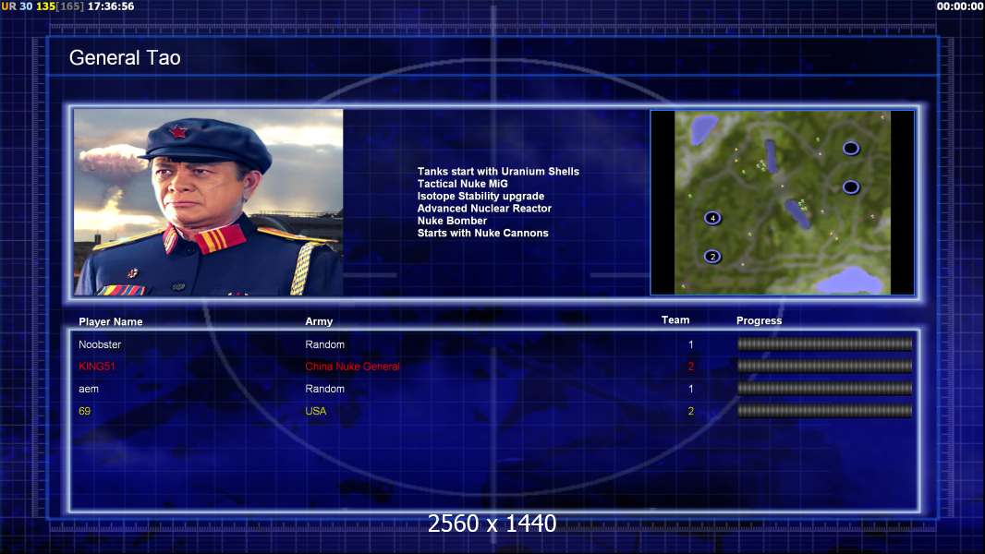Screen dimensions: 985x554
Task: Click 'Nuke Bomber' text
Action: pyautogui.click(x=452, y=221)
